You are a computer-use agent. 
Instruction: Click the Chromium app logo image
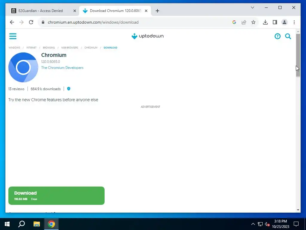(x=23, y=67)
